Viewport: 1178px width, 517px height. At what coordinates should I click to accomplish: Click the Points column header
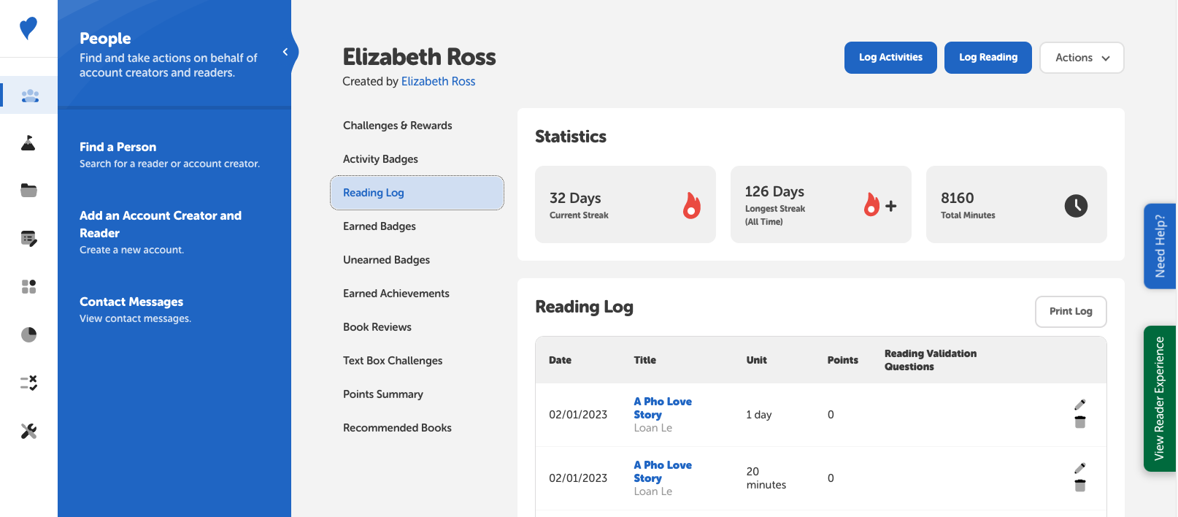843,360
